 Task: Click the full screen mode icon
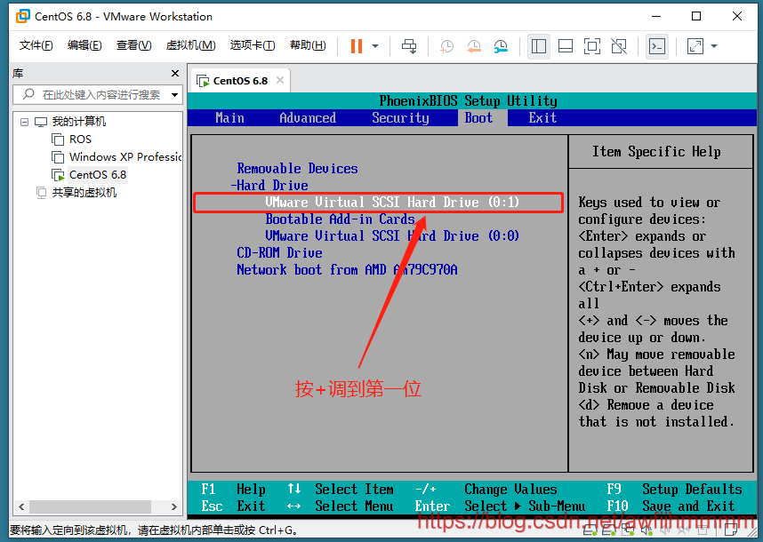pyautogui.click(x=592, y=46)
